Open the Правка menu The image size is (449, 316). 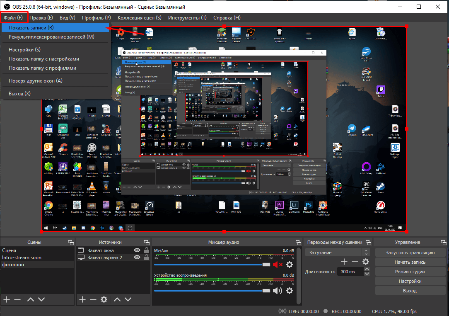(41, 18)
